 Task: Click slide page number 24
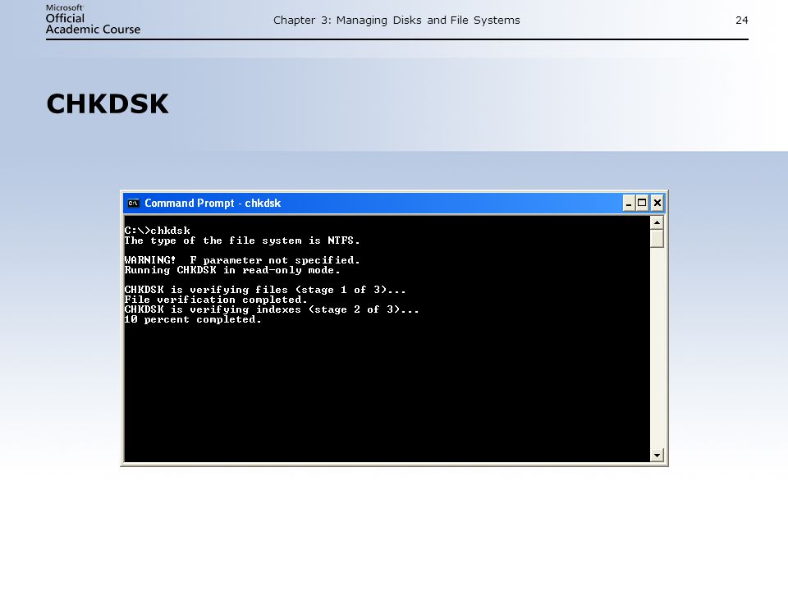pyautogui.click(x=742, y=20)
